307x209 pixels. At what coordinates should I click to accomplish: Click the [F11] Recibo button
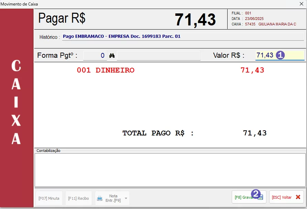[x=78, y=198]
